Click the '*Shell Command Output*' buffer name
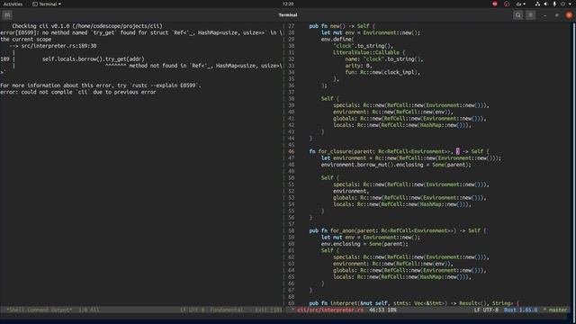 pos(39,310)
